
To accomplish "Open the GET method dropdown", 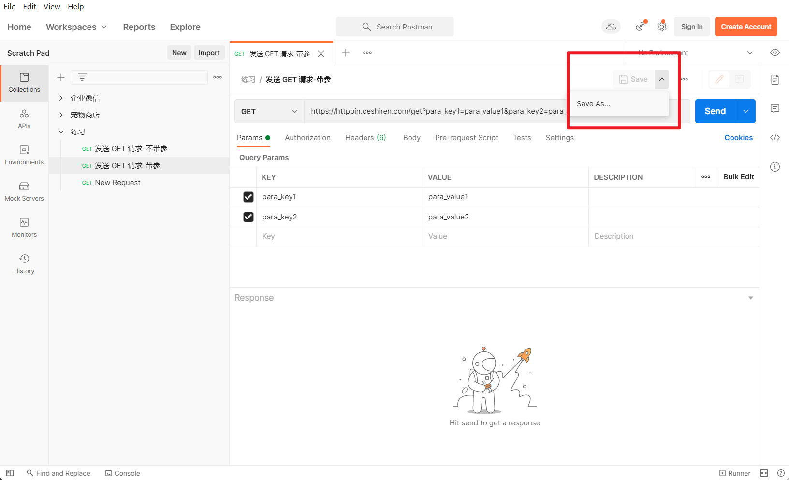I will 269,111.
